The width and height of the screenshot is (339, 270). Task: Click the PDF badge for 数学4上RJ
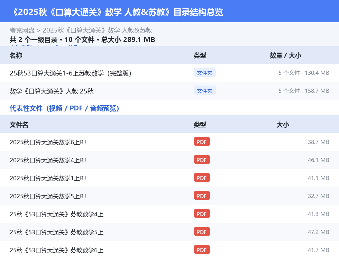[202, 160]
